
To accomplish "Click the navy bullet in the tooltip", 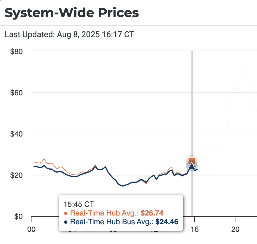I will point(66,222).
